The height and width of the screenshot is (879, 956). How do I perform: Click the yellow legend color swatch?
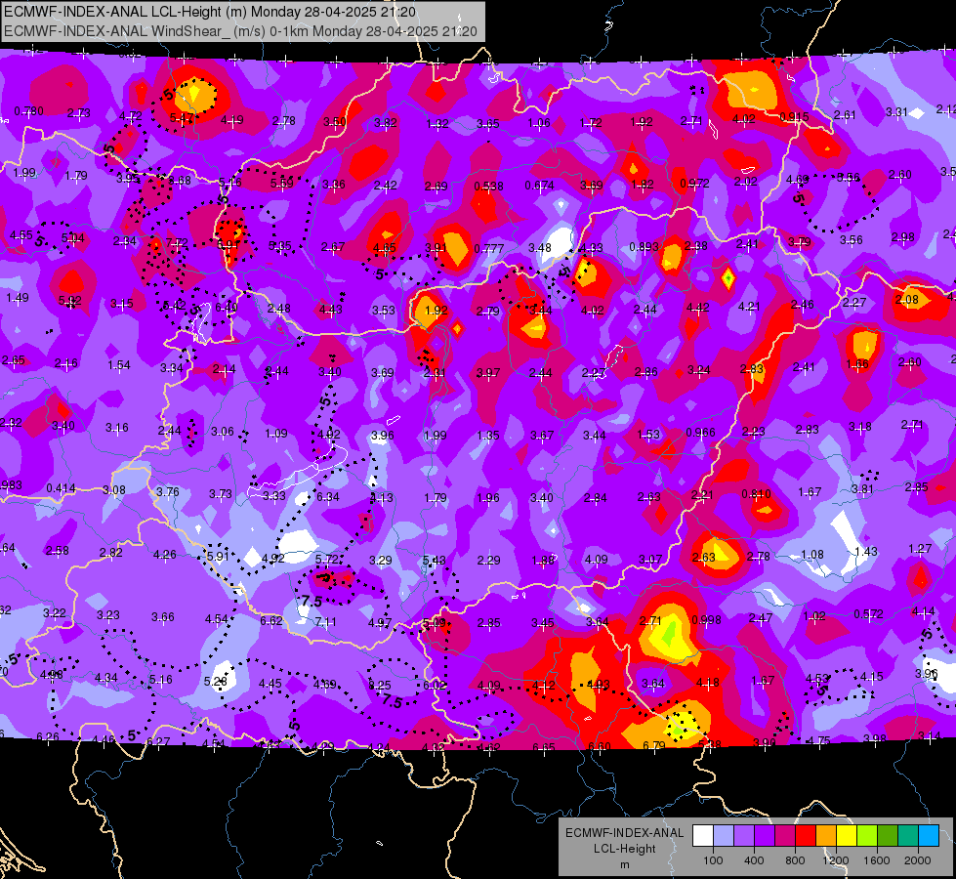tap(847, 836)
